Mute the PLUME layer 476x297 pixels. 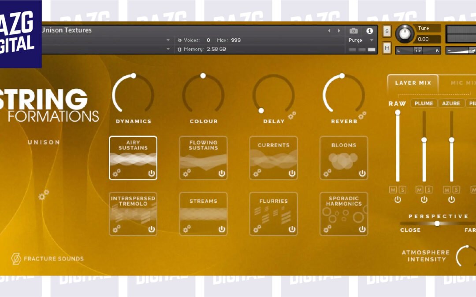click(419, 190)
